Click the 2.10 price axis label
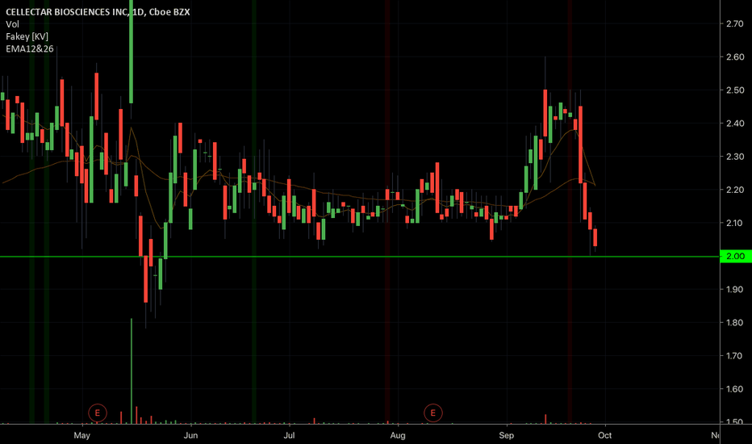The image size is (752, 444). [x=735, y=223]
